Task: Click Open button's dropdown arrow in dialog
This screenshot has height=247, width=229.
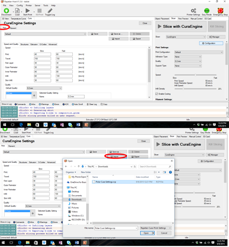Action: (153, 233)
